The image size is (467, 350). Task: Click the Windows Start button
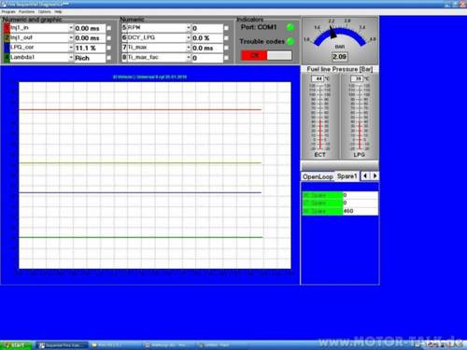(16, 345)
